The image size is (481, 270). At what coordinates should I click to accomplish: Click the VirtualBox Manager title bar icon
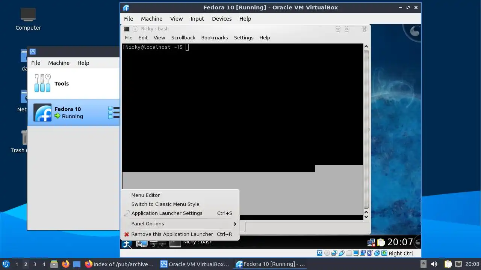[33, 52]
